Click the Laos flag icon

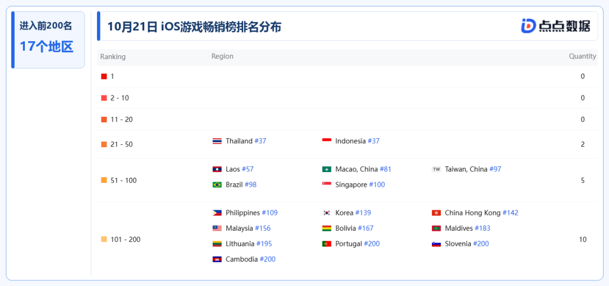pos(217,169)
